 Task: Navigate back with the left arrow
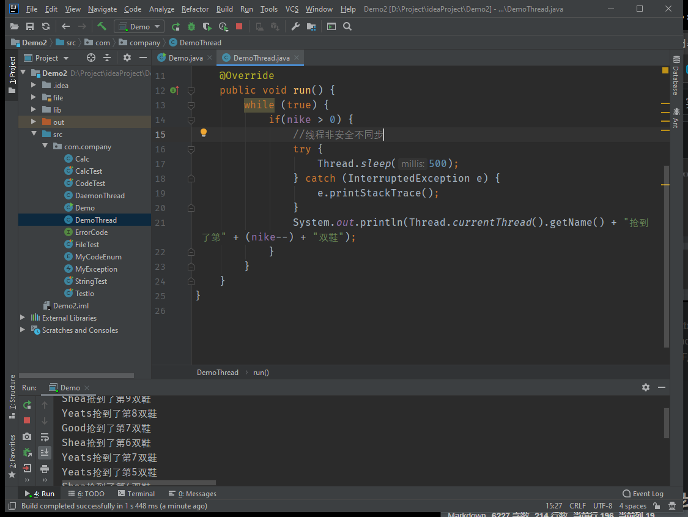(x=66, y=27)
